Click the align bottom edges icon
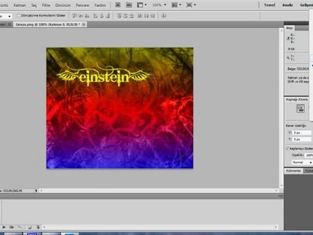The image size is (313, 235). [87, 16]
